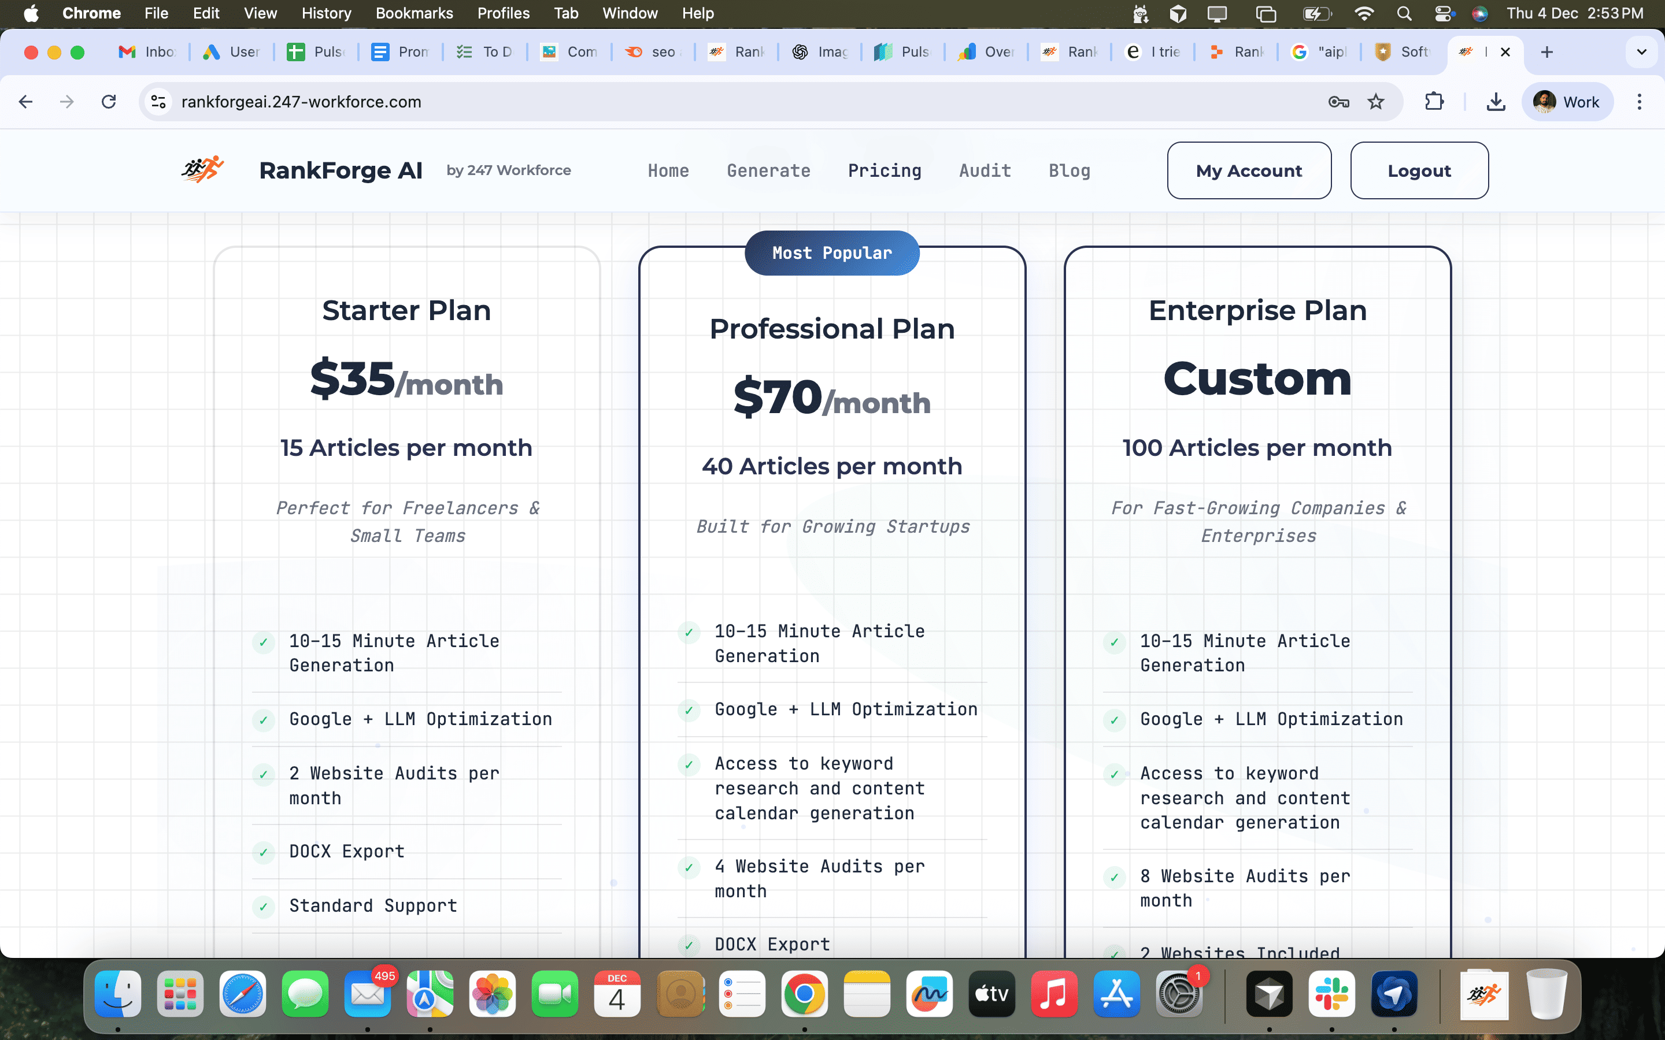
Task: Open Spotlight search in the menu bar
Action: (x=1404, y=13)
